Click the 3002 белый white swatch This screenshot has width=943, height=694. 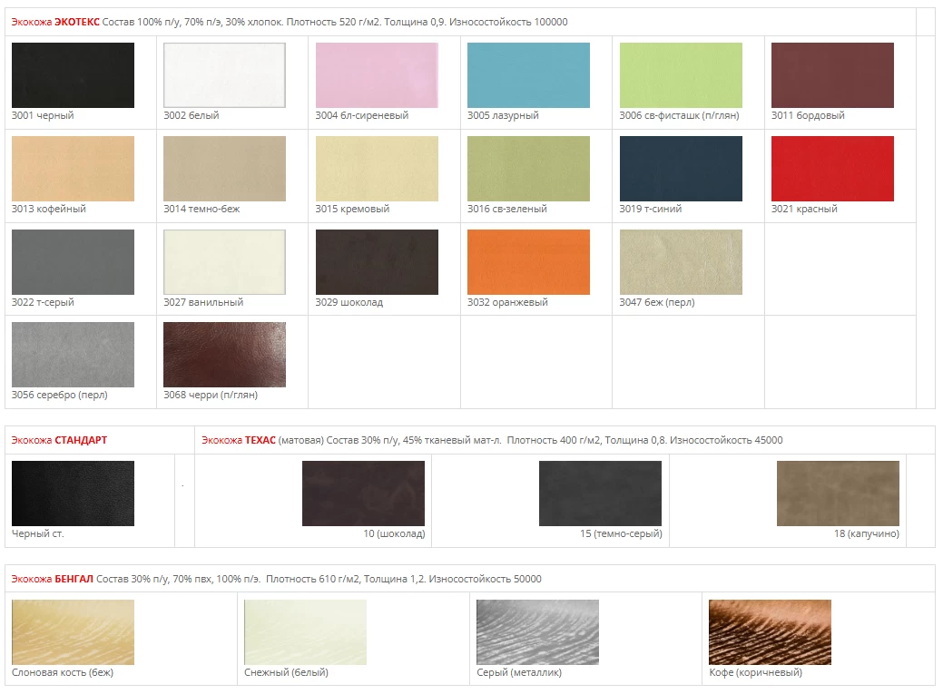(x=224, y=75)
